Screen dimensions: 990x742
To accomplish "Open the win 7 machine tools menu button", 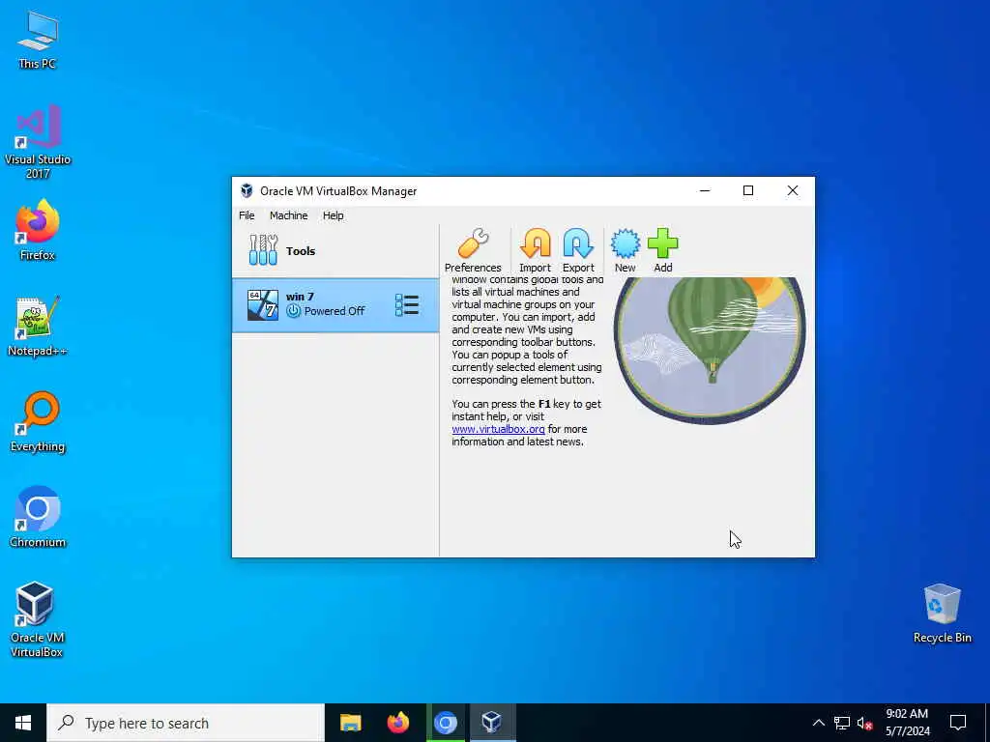I will click(407, 304).
